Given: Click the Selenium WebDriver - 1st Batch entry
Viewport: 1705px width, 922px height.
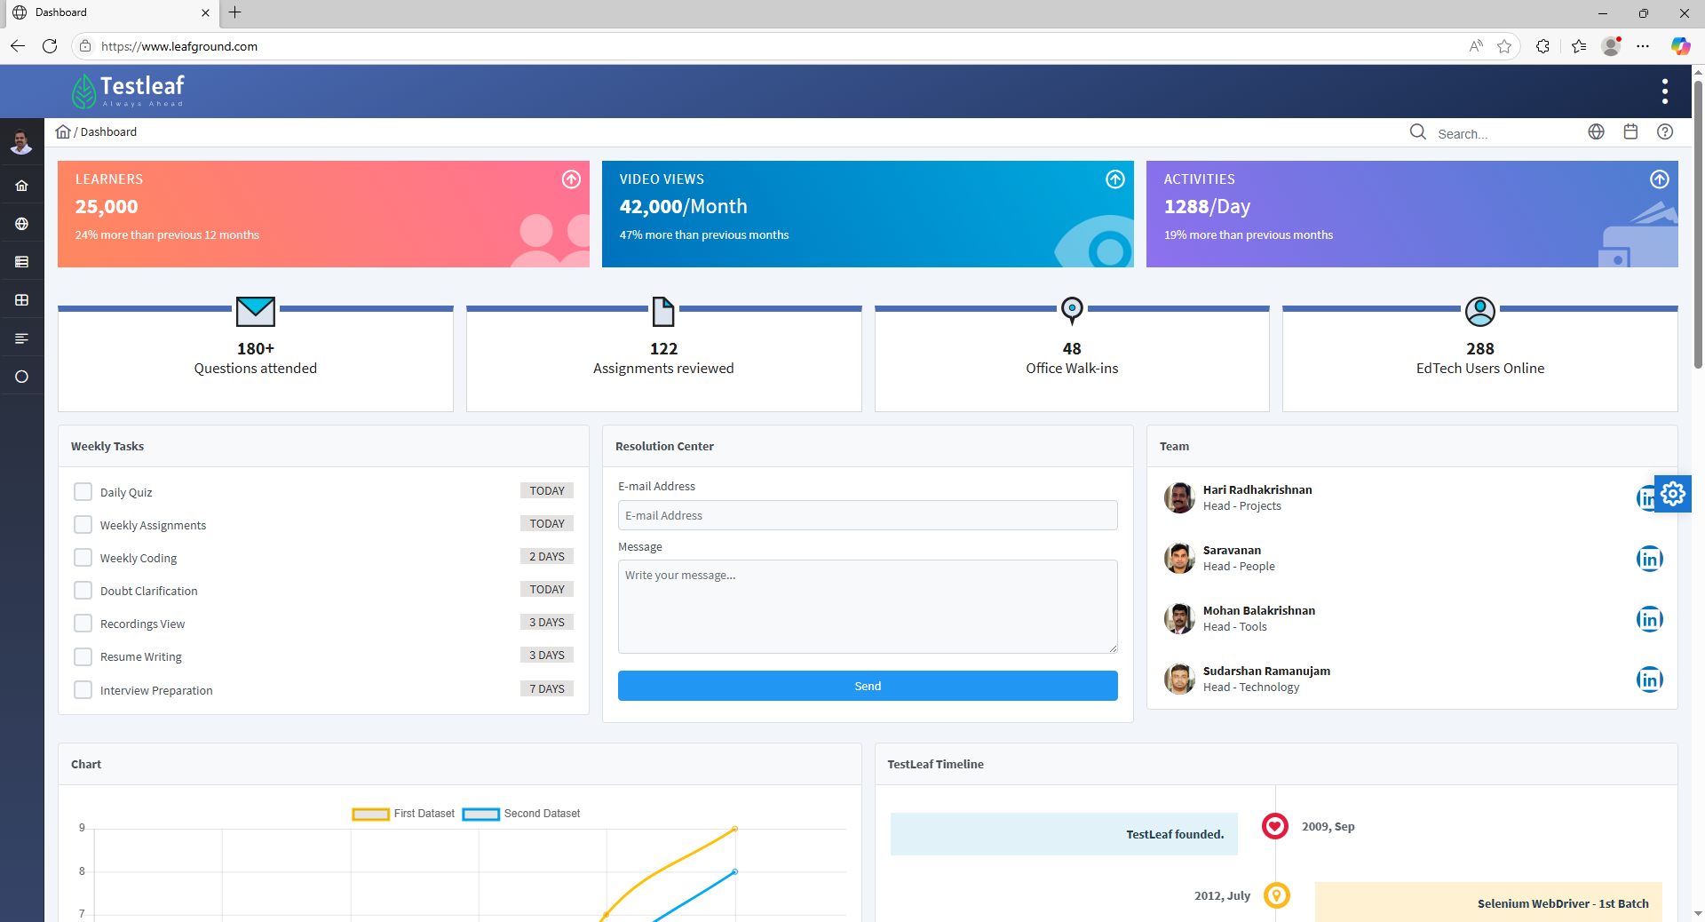Looking at the screenshot, I should [1488, 902].
